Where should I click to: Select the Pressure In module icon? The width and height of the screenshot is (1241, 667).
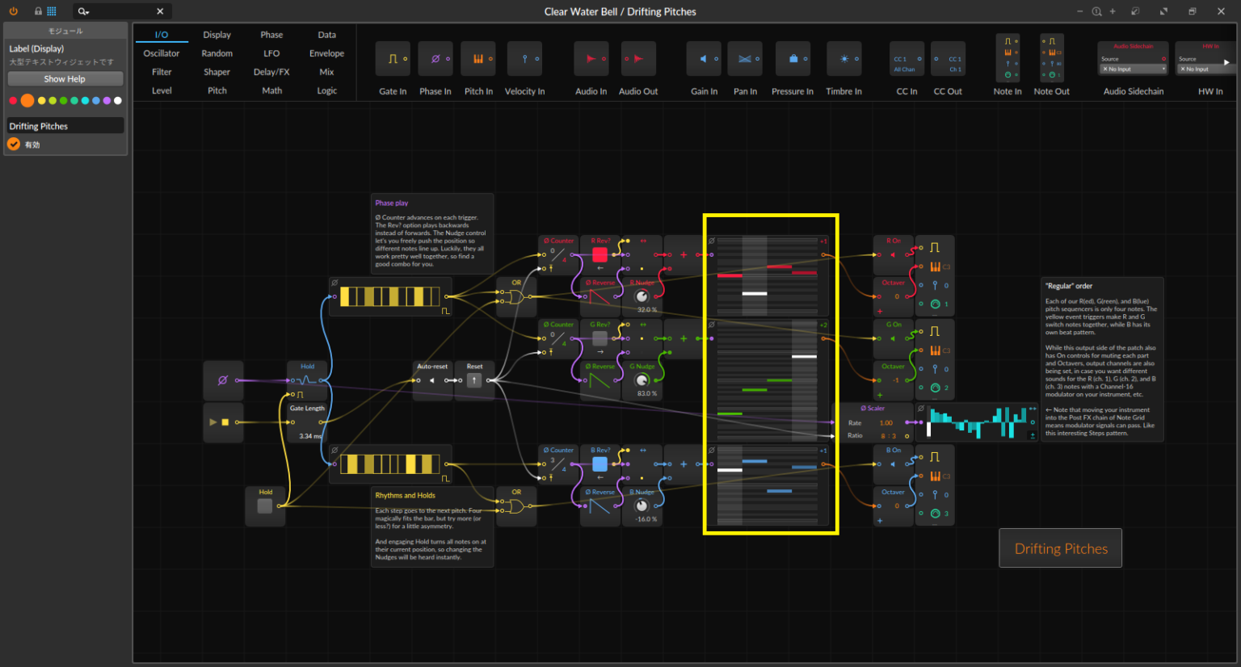tap(793, 59)
